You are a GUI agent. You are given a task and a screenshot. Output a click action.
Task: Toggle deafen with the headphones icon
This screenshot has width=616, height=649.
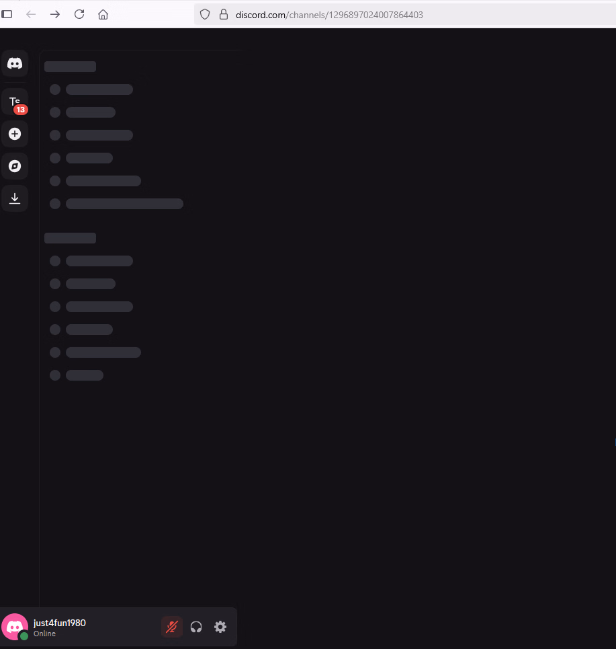click(196, 627)
